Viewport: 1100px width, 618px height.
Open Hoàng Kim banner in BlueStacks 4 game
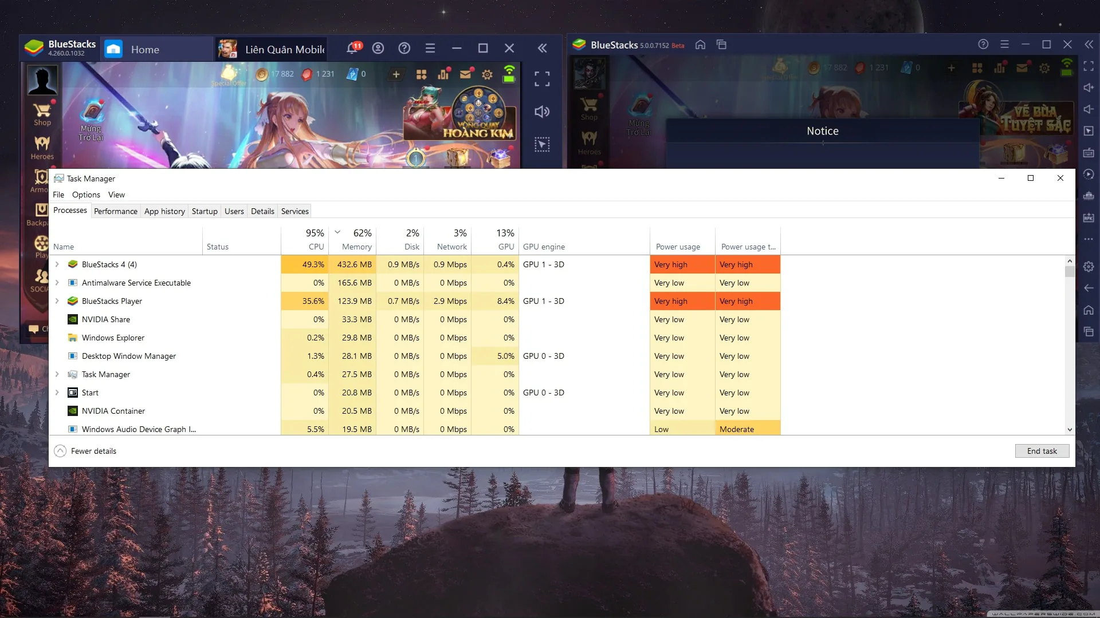pos(459,114)
